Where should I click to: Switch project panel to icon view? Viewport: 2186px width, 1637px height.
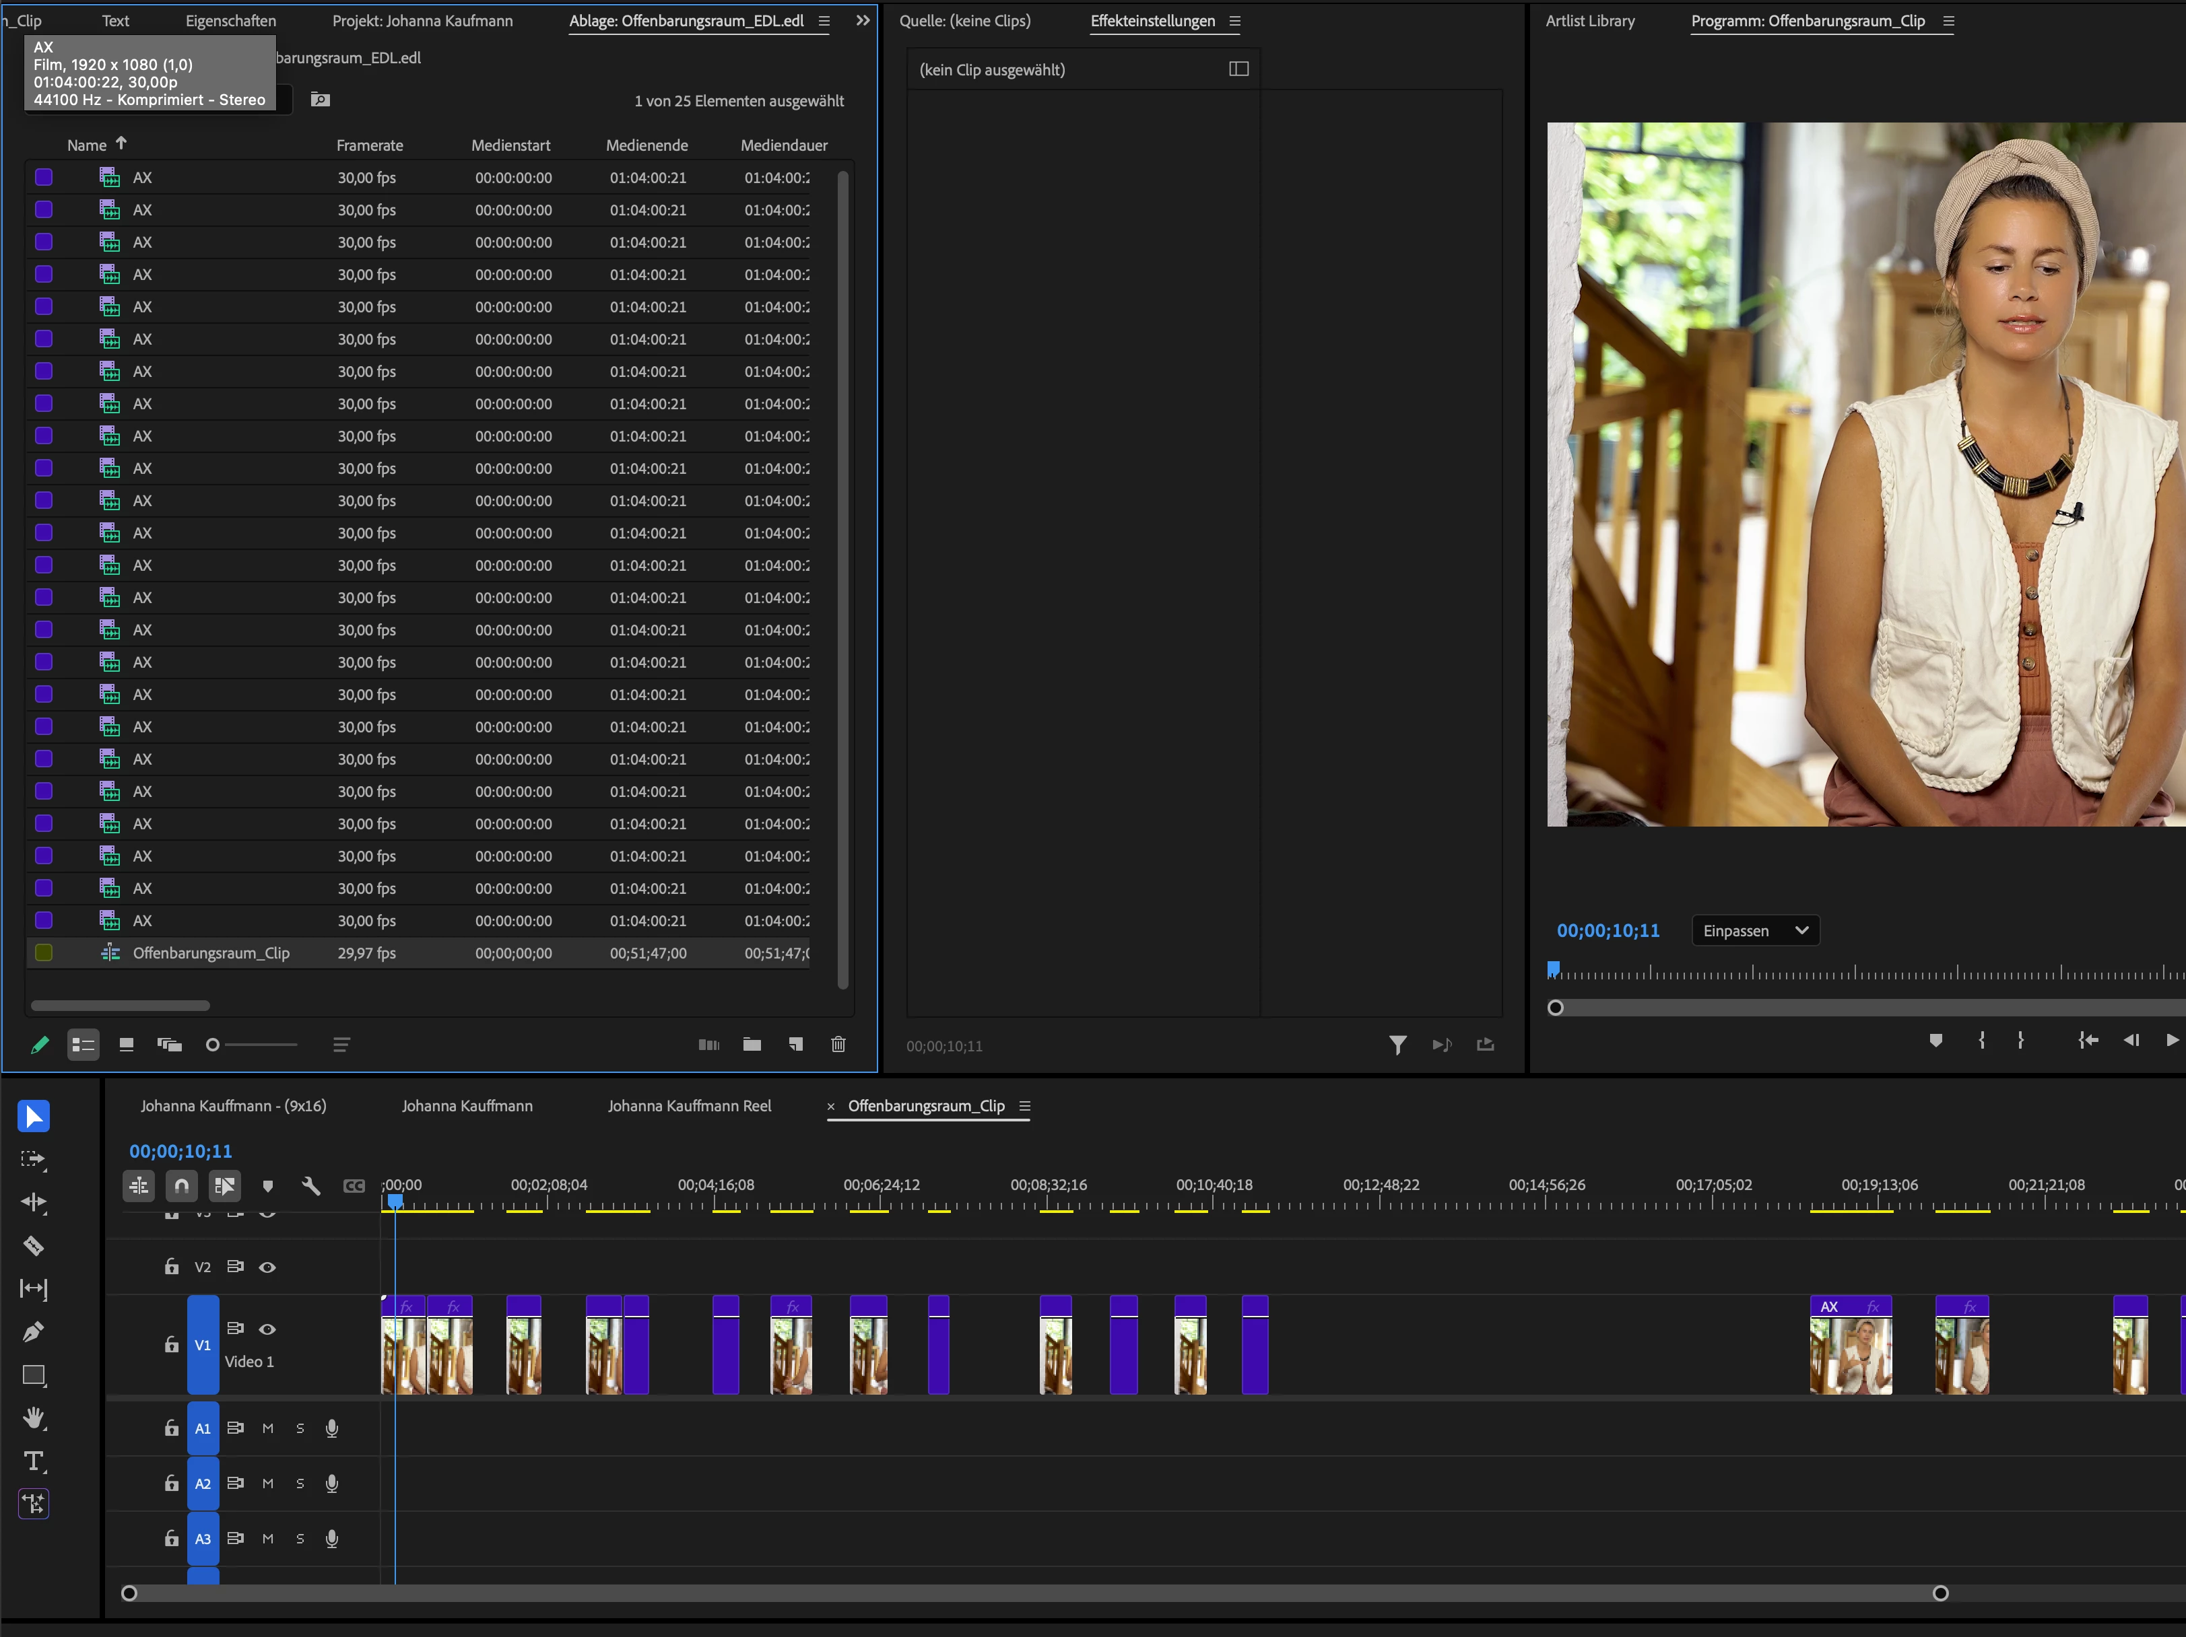coord(127,1044)
